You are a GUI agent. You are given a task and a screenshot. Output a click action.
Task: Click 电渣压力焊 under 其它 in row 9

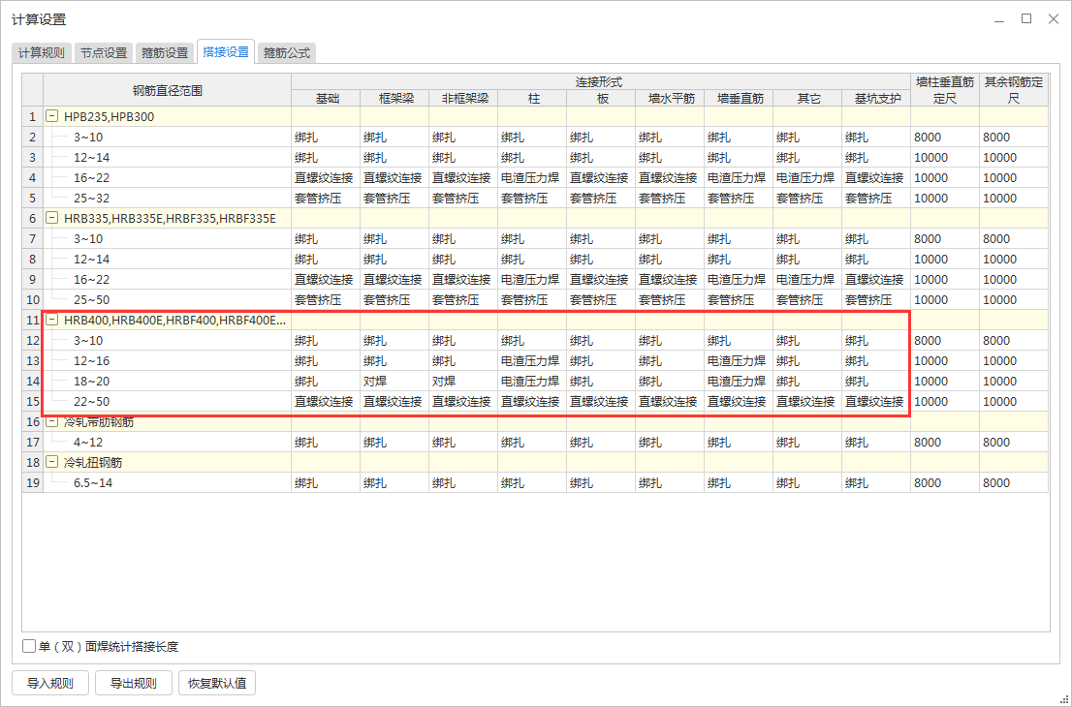coord(807,279)
